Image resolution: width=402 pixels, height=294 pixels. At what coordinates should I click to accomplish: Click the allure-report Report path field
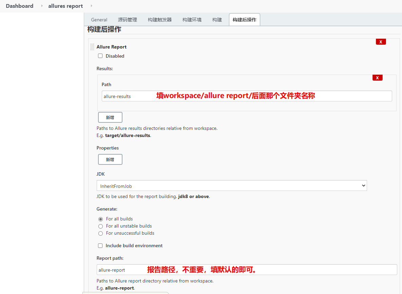(129, 270)
